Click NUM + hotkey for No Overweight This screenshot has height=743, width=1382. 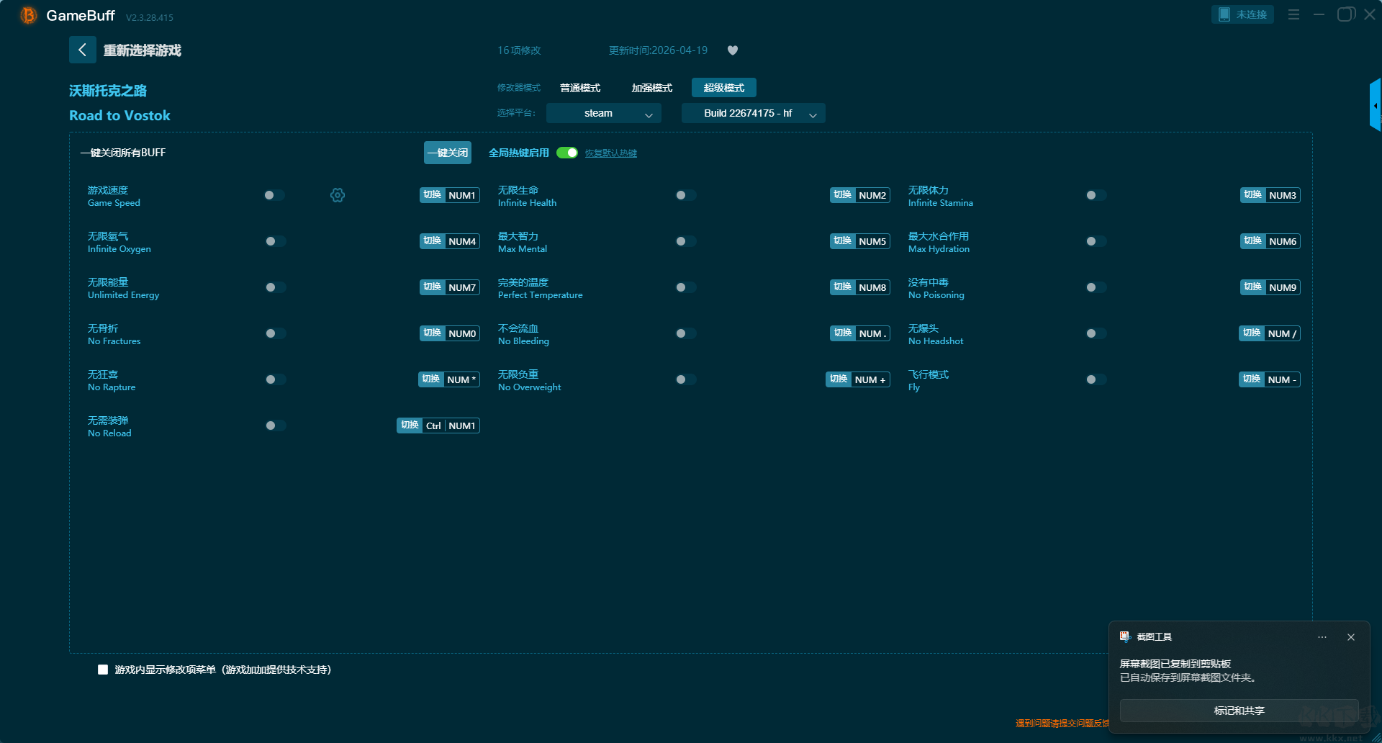pos(870,379)
